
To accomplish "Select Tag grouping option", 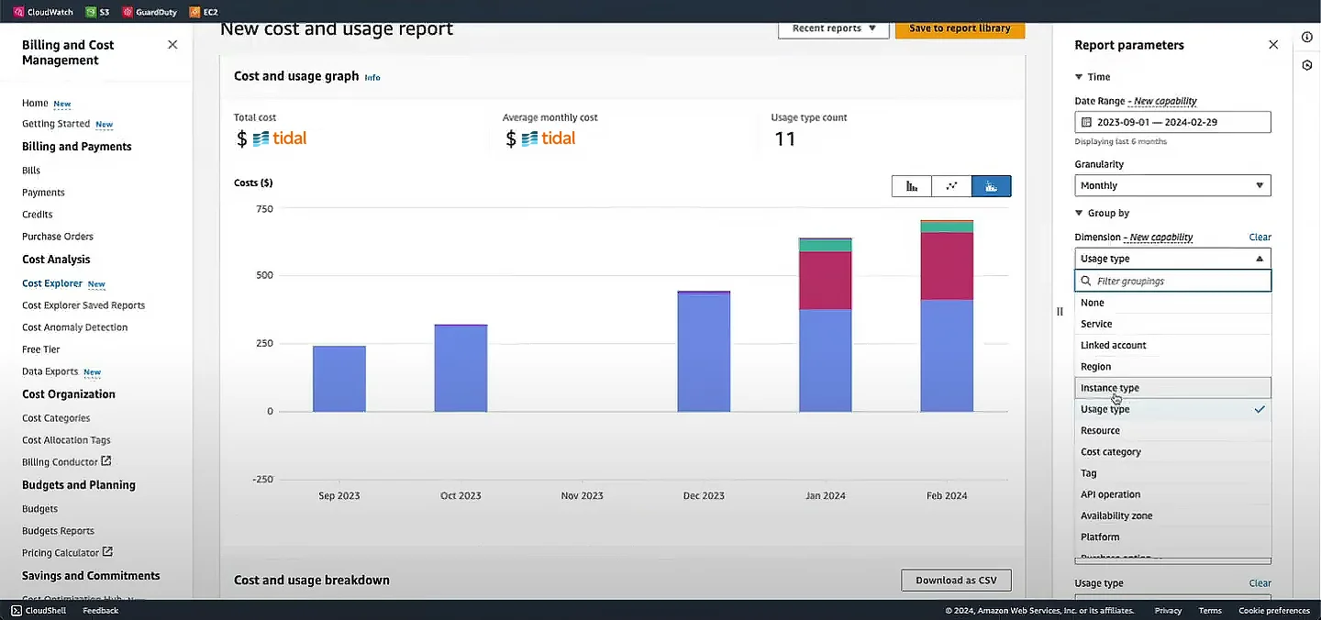I will point(1172,473).
